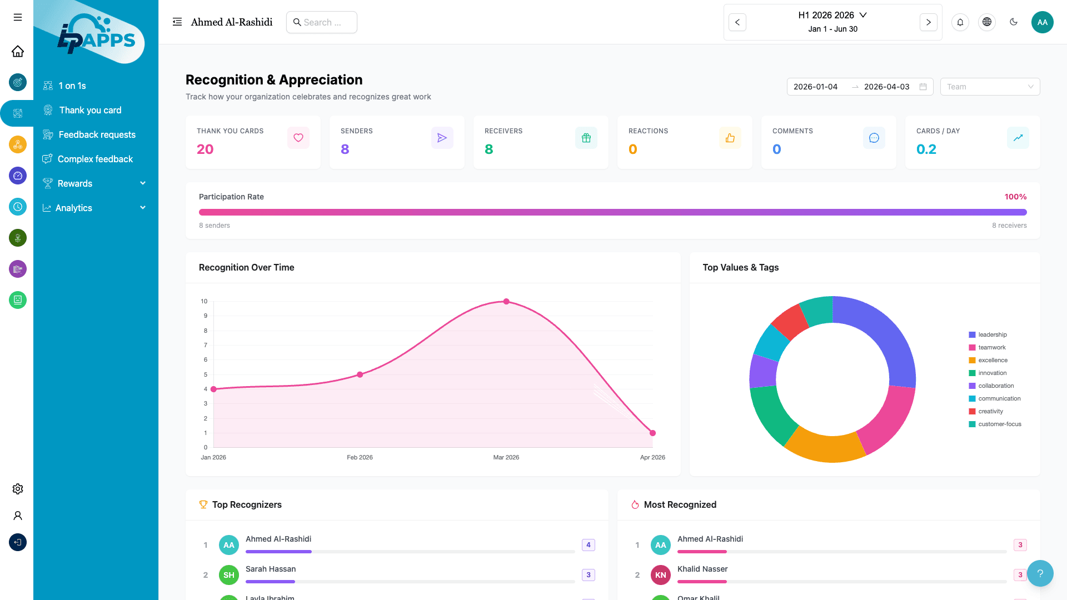
Task: Open the dark green module icon
Action: tap(18, 238)
